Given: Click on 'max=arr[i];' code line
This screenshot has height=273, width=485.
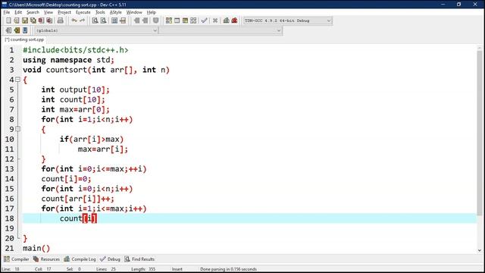Looking at the screenshot, I should tap(103, 149).
